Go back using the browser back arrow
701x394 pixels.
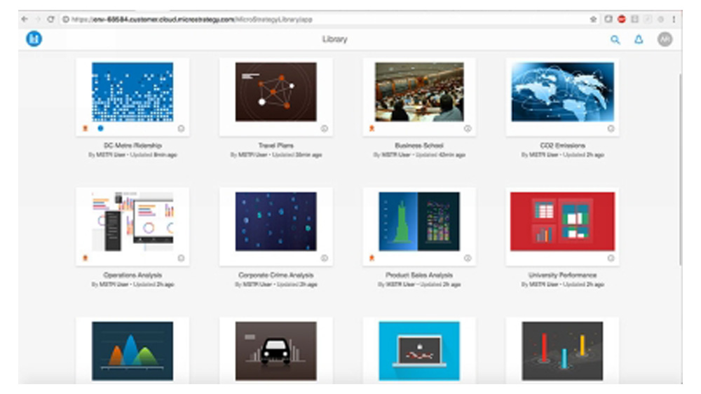coord(25,19)
